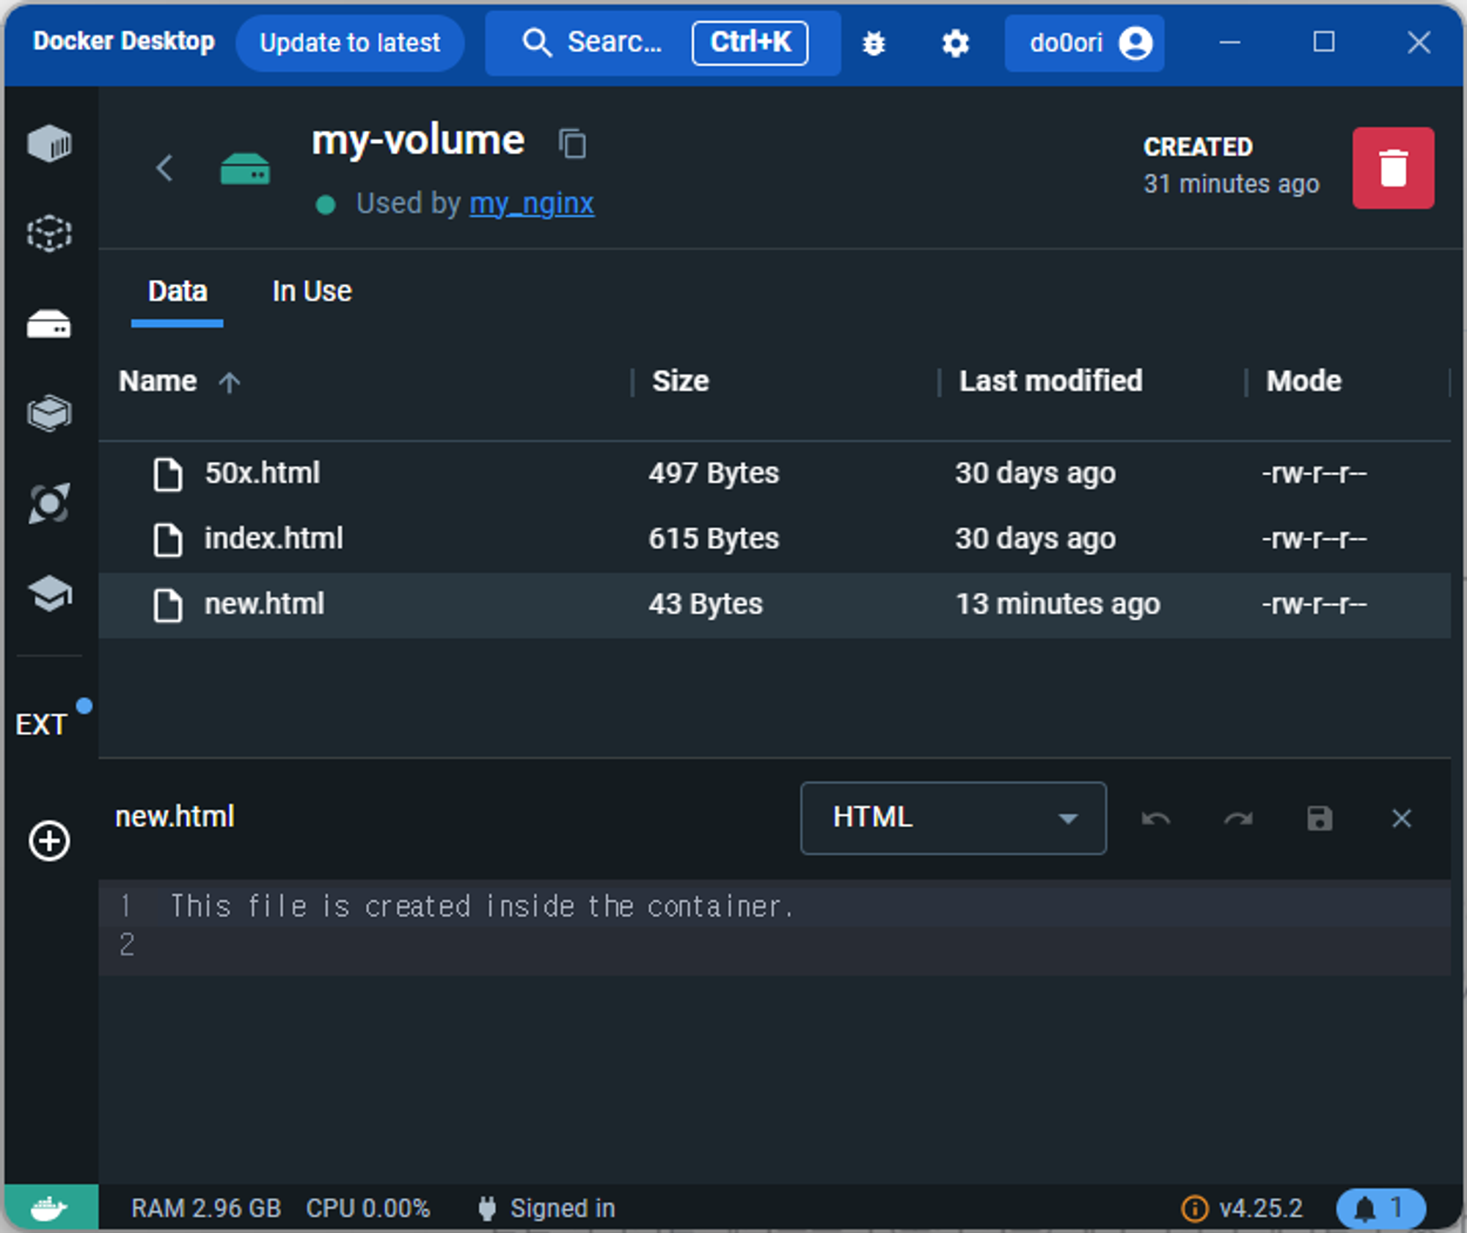
Task: Redo the edit in file editor
Action: 1238,819
